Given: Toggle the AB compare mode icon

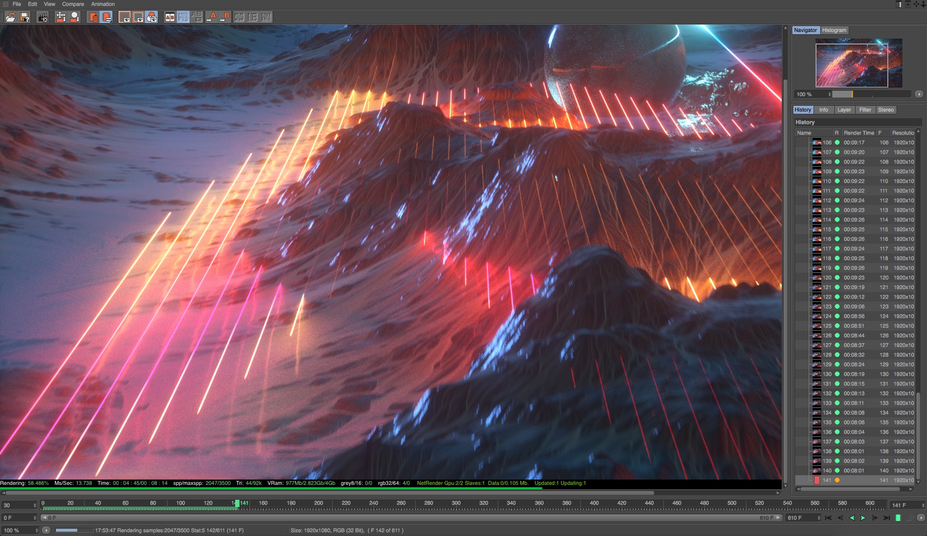Looking at the screenshot, I should pos(170,17).
